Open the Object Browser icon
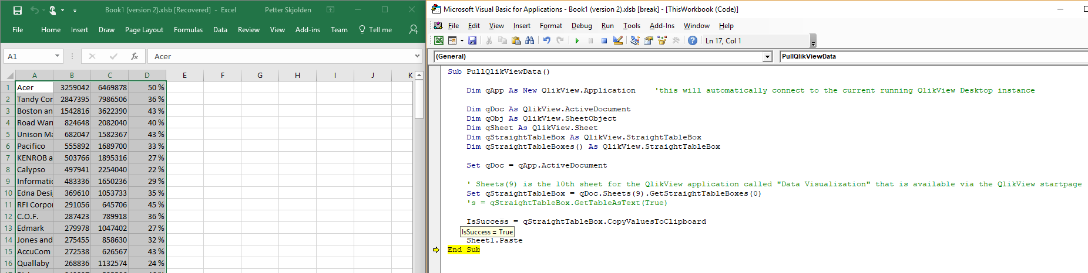Image resolution: width=1088 pixels, height=273 pixels. click(x=662, y=40)
